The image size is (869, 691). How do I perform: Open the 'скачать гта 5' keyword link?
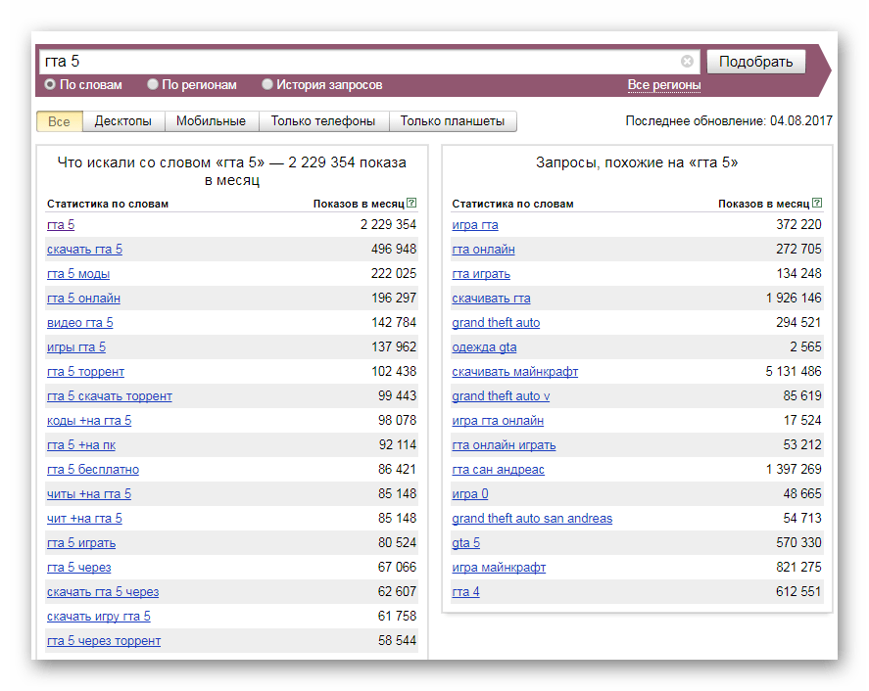[x=85, y=250]
